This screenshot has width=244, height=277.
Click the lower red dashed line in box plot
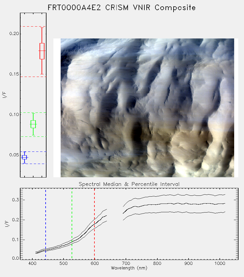[x=33, y=77]
